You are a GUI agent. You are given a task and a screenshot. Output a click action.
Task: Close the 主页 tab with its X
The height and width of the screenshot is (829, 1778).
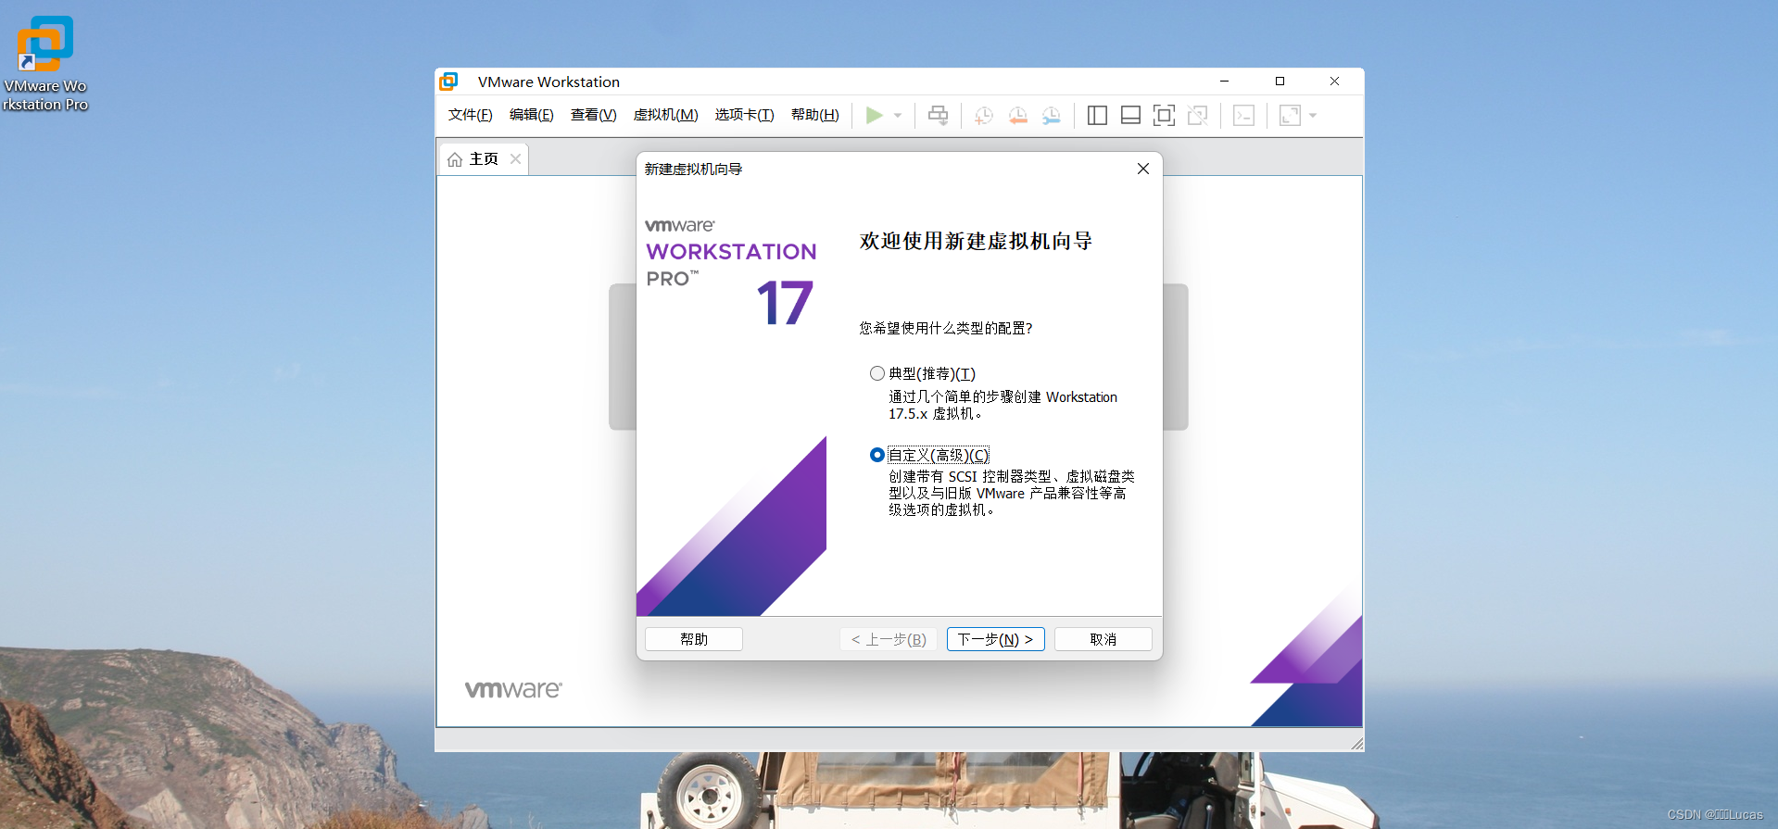515,159
